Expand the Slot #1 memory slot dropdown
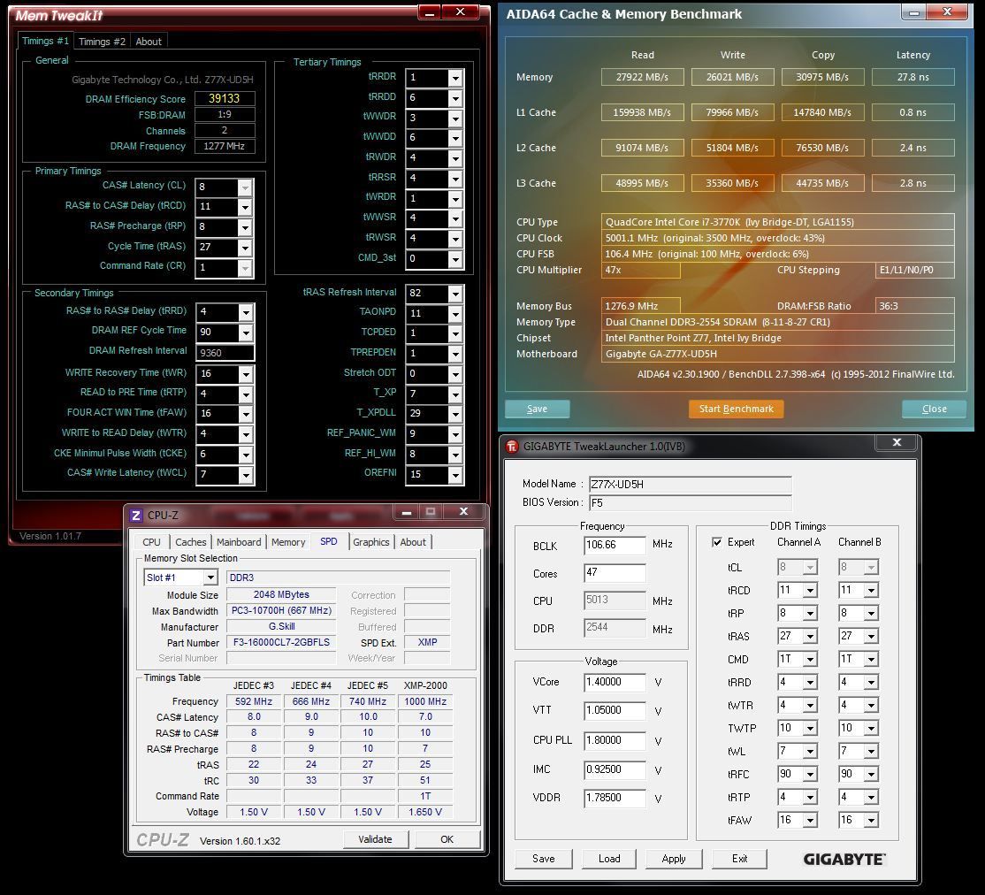 [210, 578]
